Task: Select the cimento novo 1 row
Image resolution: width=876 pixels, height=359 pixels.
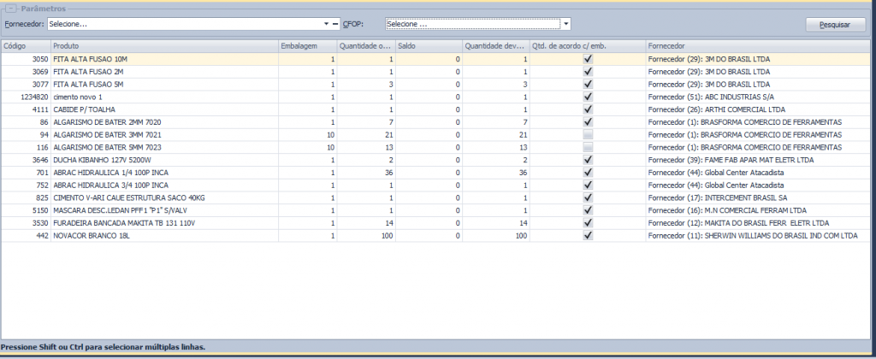Action: click(163, 97)
